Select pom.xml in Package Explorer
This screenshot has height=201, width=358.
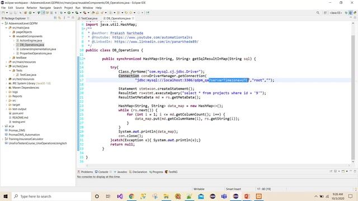[x=17, y=113]
